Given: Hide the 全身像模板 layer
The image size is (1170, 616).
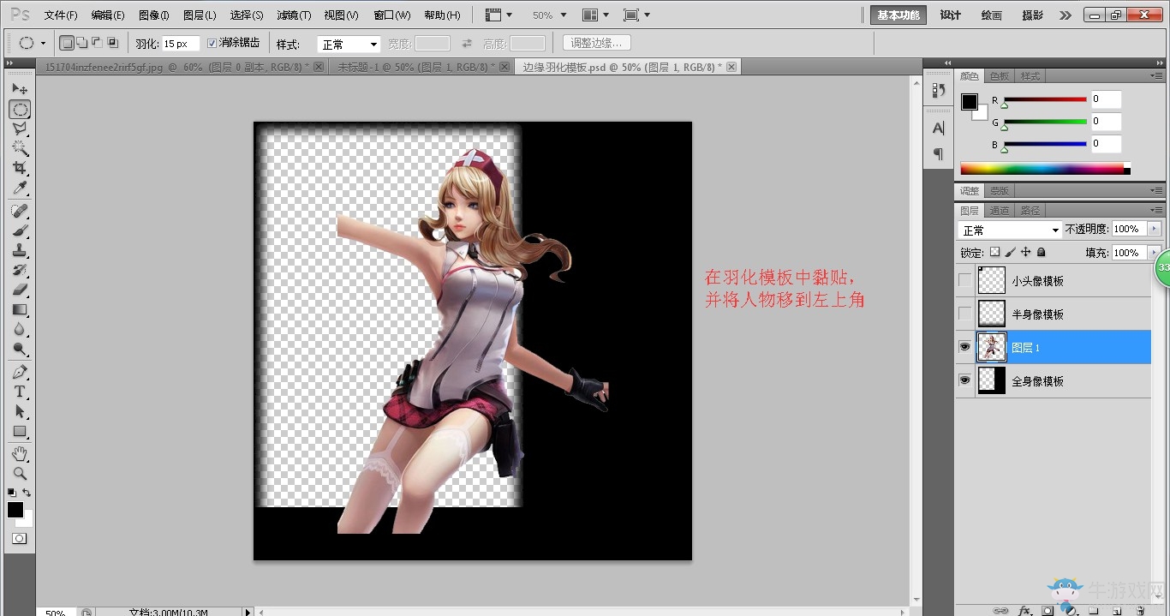Looking at the screenshot, I should pyautogui.click(x=965, y=380).
